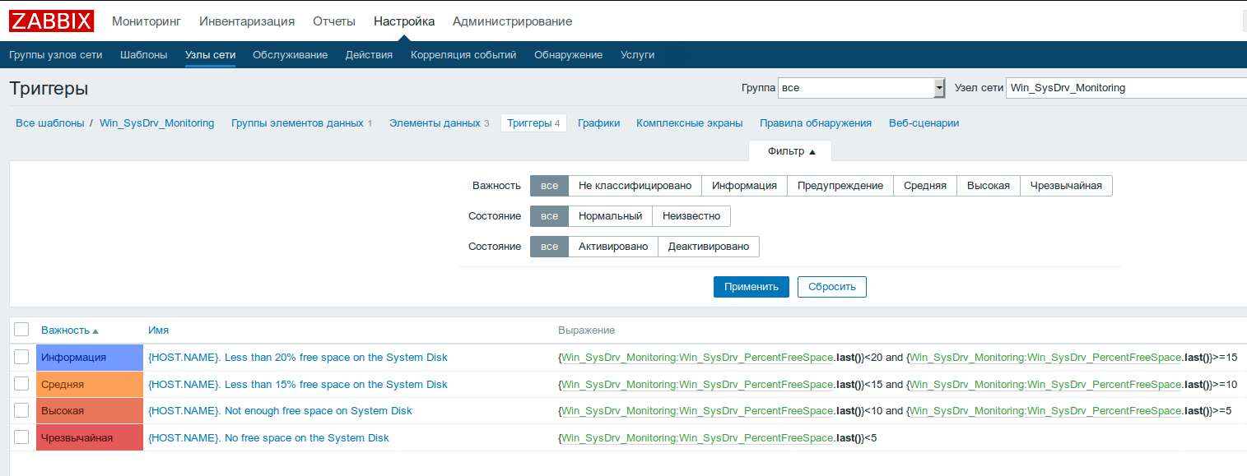
Task: Filter state by Нормальный
Action: [x=610, y=216]
